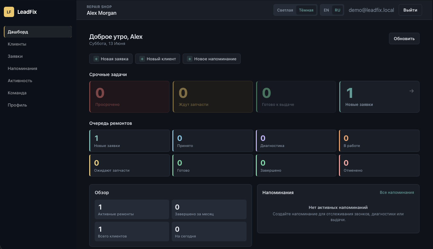Switch theme to Светлая
The height and width of the screenshot is (249, 433).
[x=285, y=10]
